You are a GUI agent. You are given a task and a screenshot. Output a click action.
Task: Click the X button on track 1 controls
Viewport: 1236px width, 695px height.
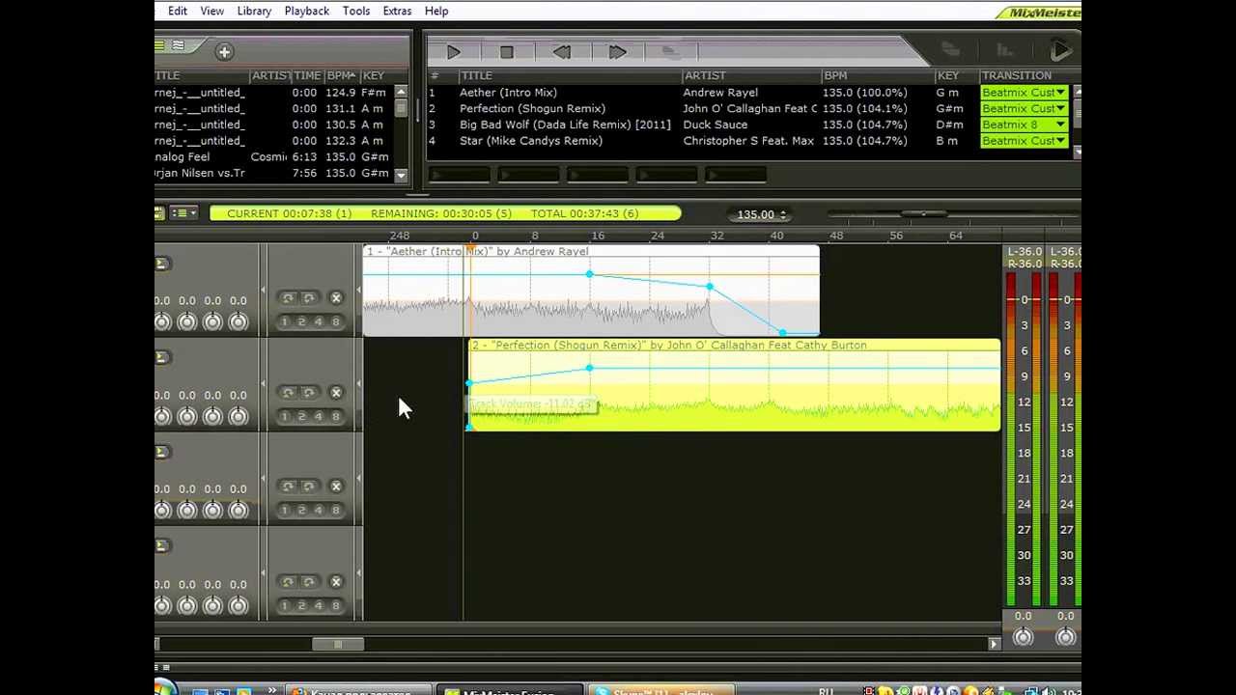pyautogui.click(x=336, y=299)
